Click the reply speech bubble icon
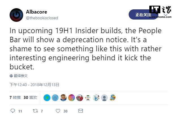This screenshot has height=115, width=179. click(x=12, y=111)
